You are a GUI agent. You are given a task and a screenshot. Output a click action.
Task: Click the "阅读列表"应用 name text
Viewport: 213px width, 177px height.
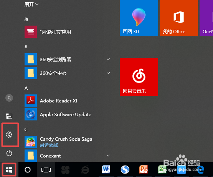[x=55, y=32]
